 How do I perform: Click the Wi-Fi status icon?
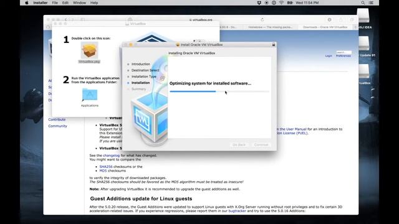pyautogui.click(x=281, y=2)
